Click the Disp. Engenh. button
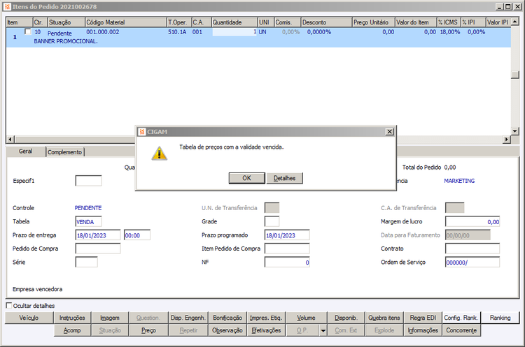 click(188, 318)
